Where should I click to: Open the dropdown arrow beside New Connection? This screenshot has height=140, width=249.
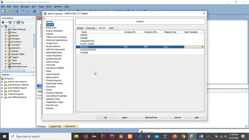pyautogui.click(x=6, y=23)
